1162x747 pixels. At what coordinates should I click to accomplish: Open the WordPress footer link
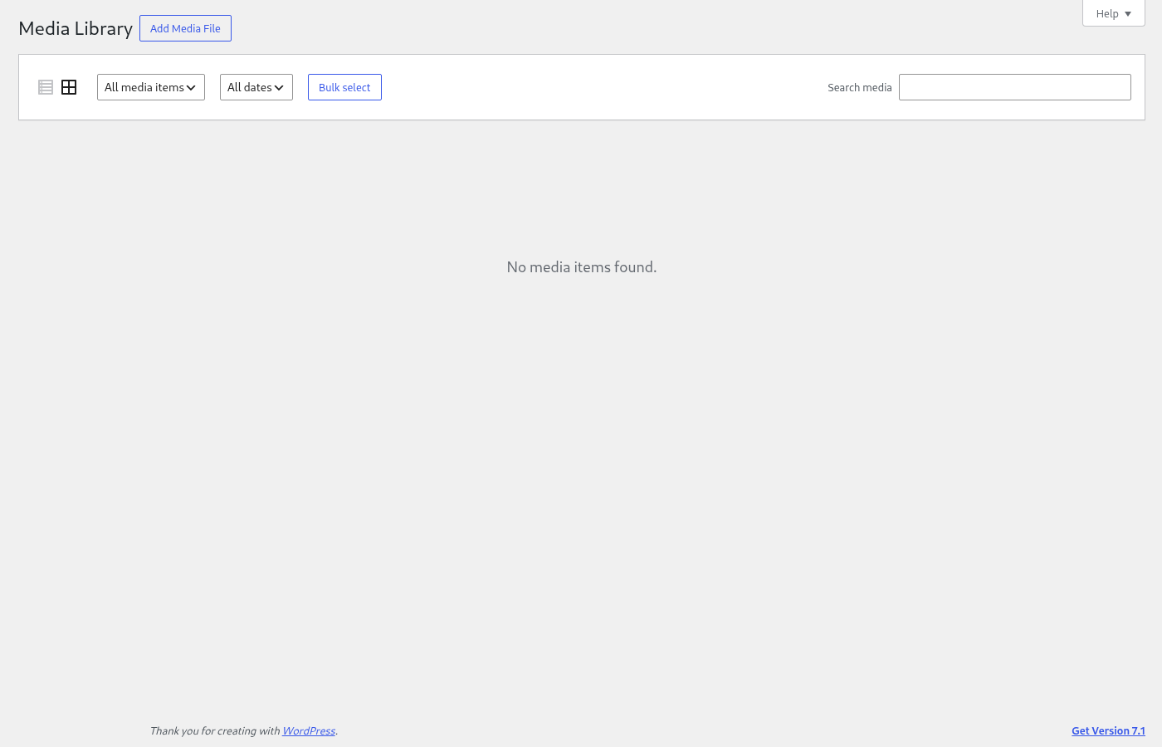click(x=309, y=731)
